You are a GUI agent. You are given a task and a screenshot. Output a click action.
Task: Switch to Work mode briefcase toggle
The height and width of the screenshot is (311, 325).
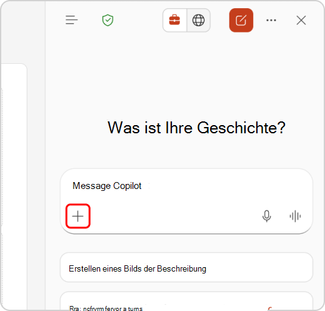point(174,20)
